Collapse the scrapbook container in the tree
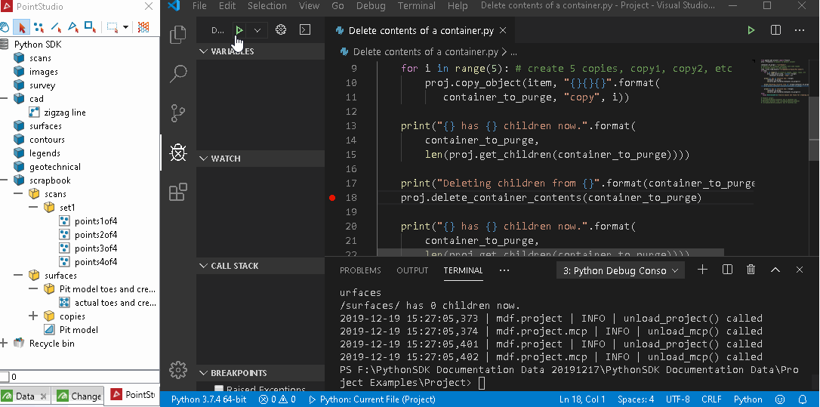Viewport: 820px width, 407px height. [x=5, y=180]
